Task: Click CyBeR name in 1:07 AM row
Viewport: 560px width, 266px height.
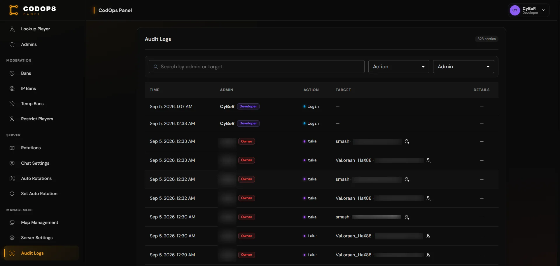Action: tap(227, 107)
